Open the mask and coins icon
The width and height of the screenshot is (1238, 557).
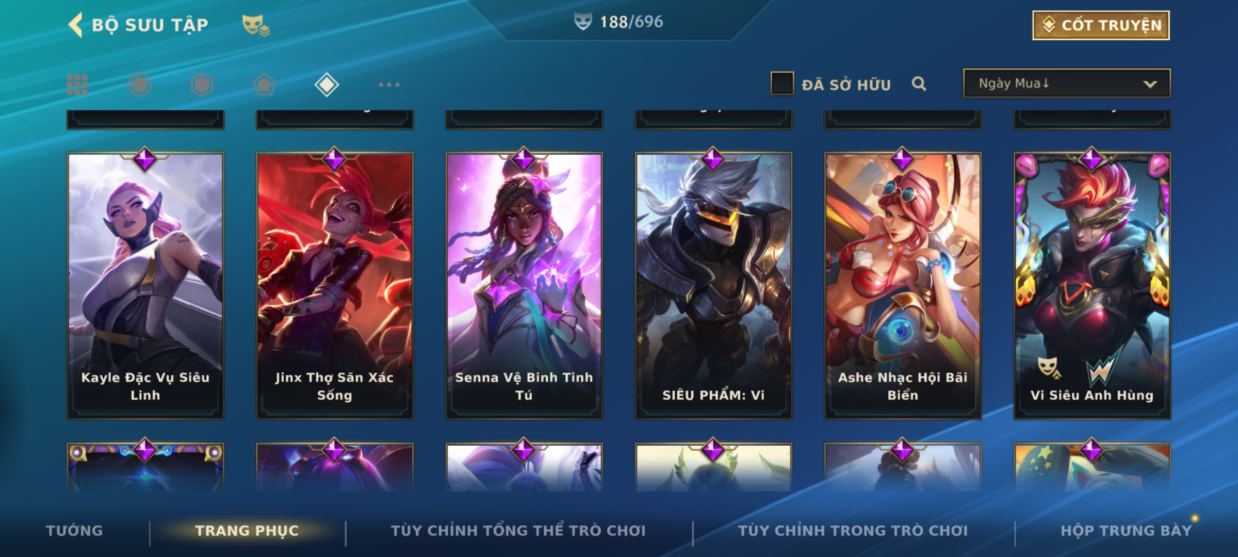click(256, 25)
